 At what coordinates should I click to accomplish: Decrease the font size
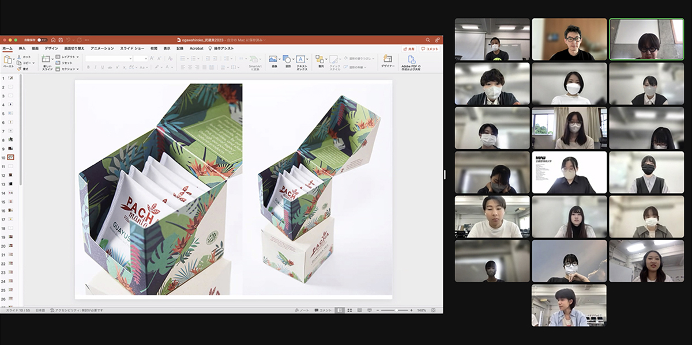[x=159, y=58]
